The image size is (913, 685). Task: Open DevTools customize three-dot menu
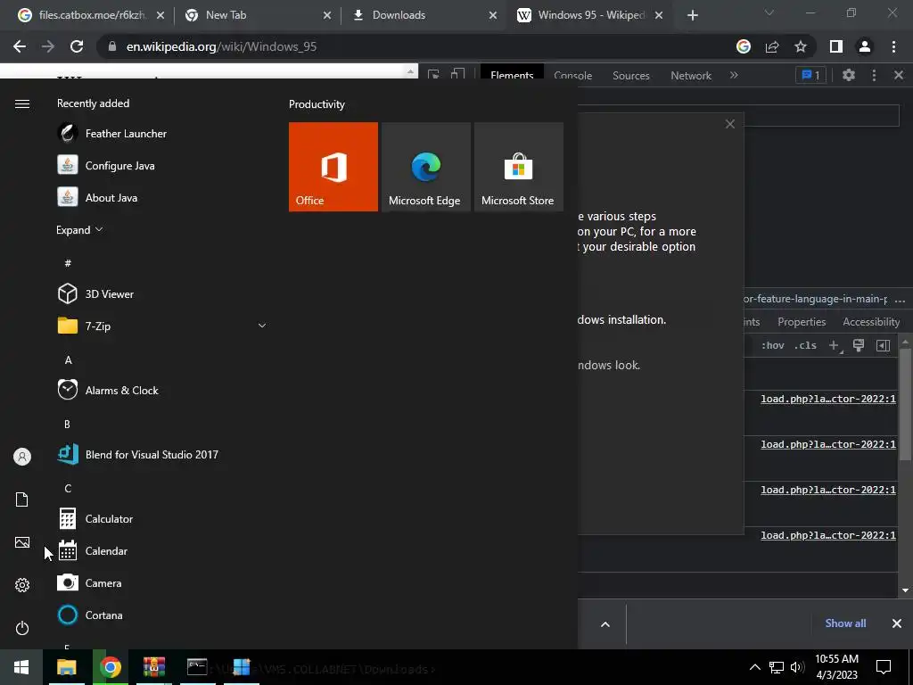click(874, 75)
